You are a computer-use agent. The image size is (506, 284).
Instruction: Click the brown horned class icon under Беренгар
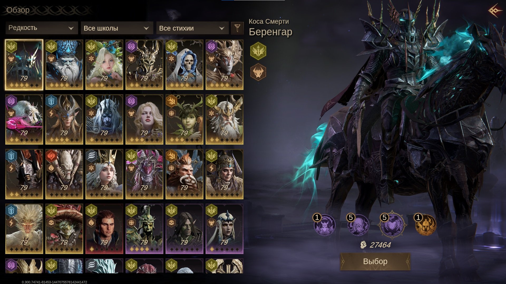pyautogui.click(x=258, y=72)
